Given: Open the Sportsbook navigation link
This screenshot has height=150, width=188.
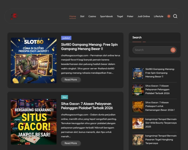Looking at the screenshot, I should 106,16.
